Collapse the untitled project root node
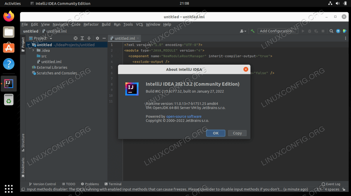 [x=29, y=45]
